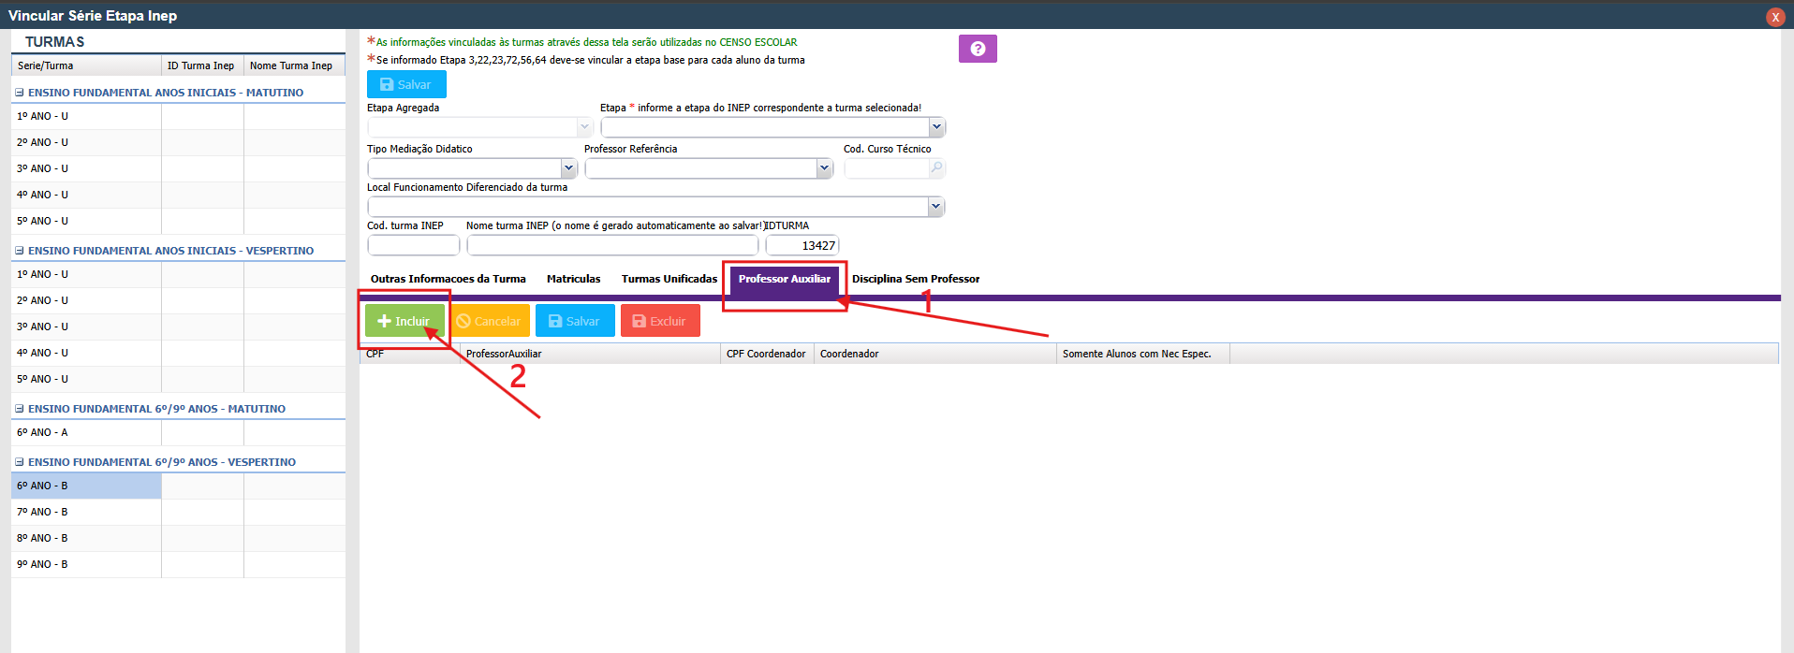The width and height of the screenshot is (1794, 653).
Task: Switch to the Matriculas tab
Action: 573,279
